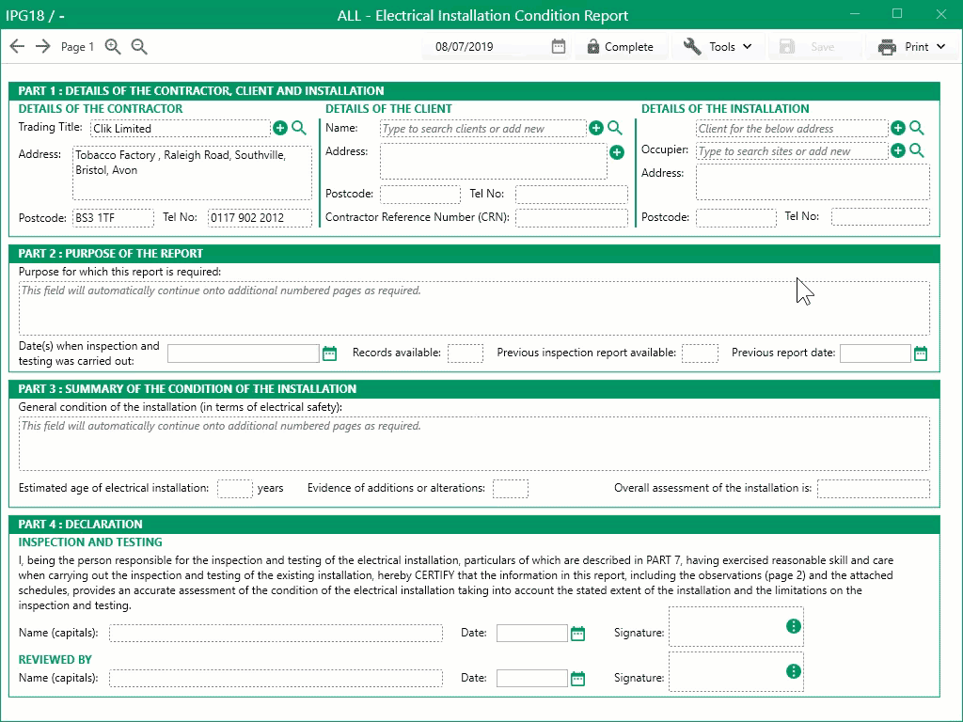This screenshot has height=722, width=963.
Task: Open the client search magnifier icon
Action: click(x=613, y=127)
